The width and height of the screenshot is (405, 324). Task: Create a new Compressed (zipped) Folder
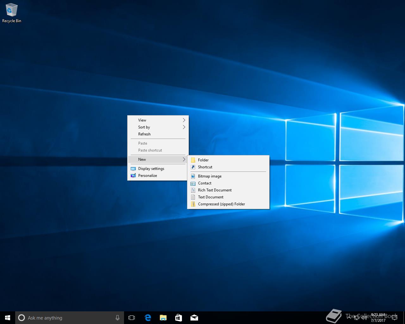[x=228, y=204]
